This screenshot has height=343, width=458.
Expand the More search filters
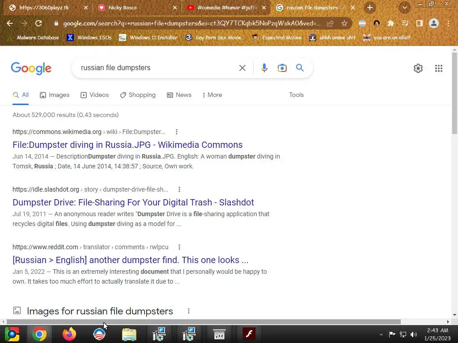tap(212, 95)
